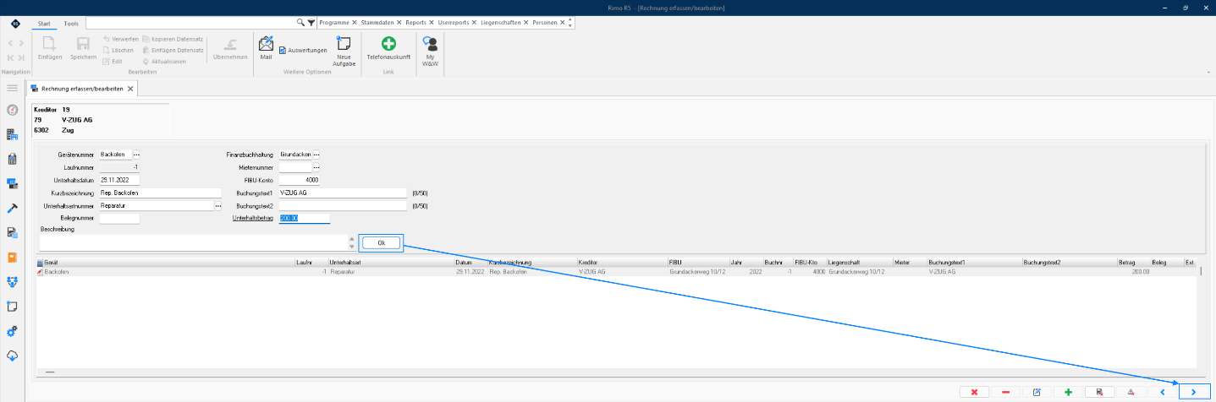The height and width of the screenshot is (402, 1216).
Task: Open Unterhaltsartnummer lookup ellipsis button
Action: (x=217, y=205)
